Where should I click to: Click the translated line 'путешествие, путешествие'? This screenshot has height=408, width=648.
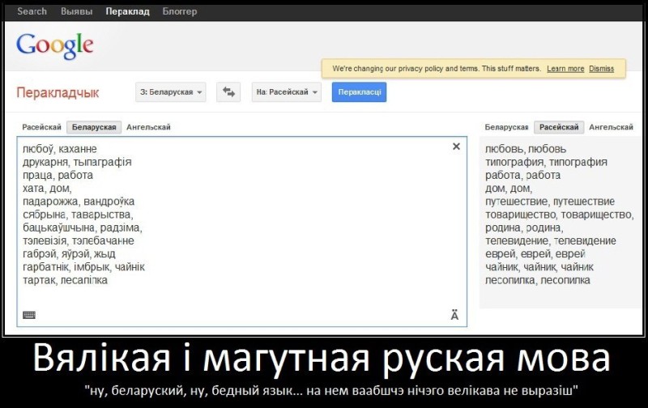coord(550,202)
